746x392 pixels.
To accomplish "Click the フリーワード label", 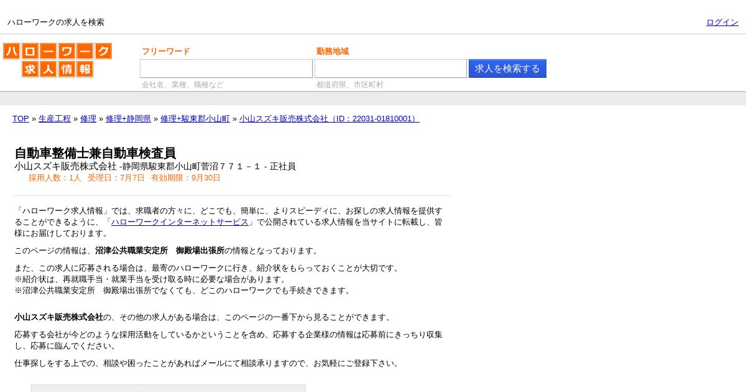I will pos(166,52).
